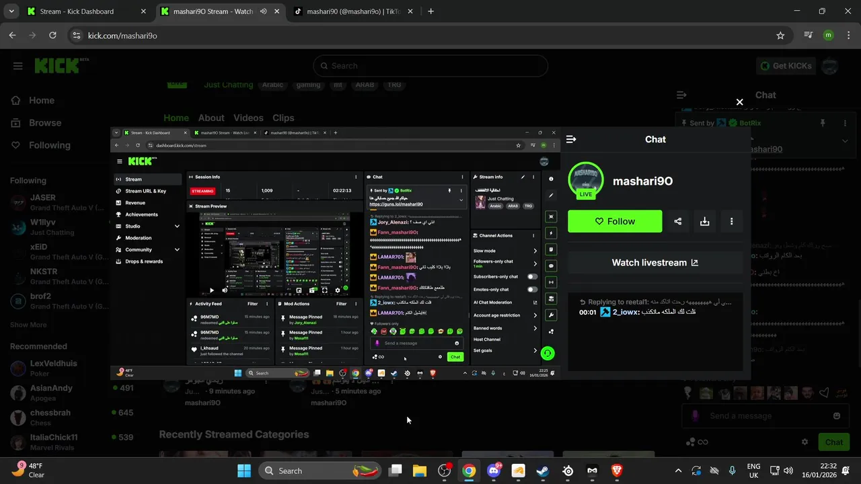The image size is (861, 484).
Task: Toggle the Kick sidebar hamburger menu
Action: click(x=18, y=66)
